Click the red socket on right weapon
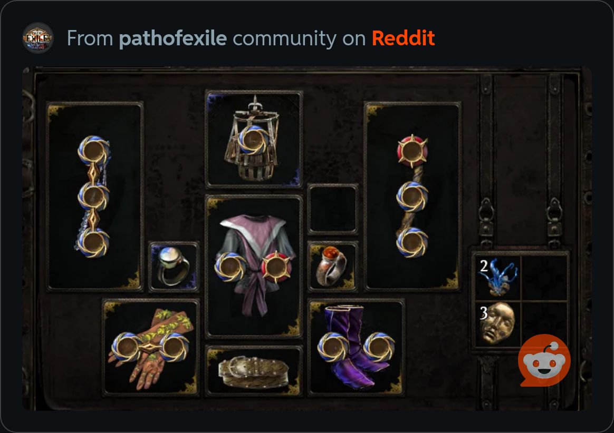Screen dimensions: 614x433 [412, 151]
